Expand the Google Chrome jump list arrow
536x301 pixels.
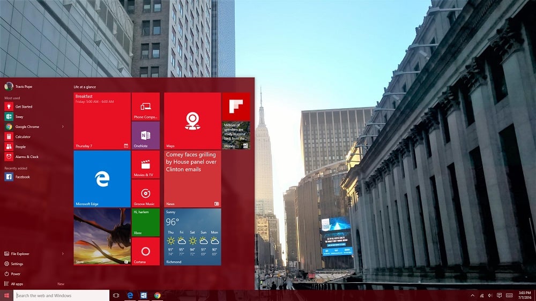point(63,127)
